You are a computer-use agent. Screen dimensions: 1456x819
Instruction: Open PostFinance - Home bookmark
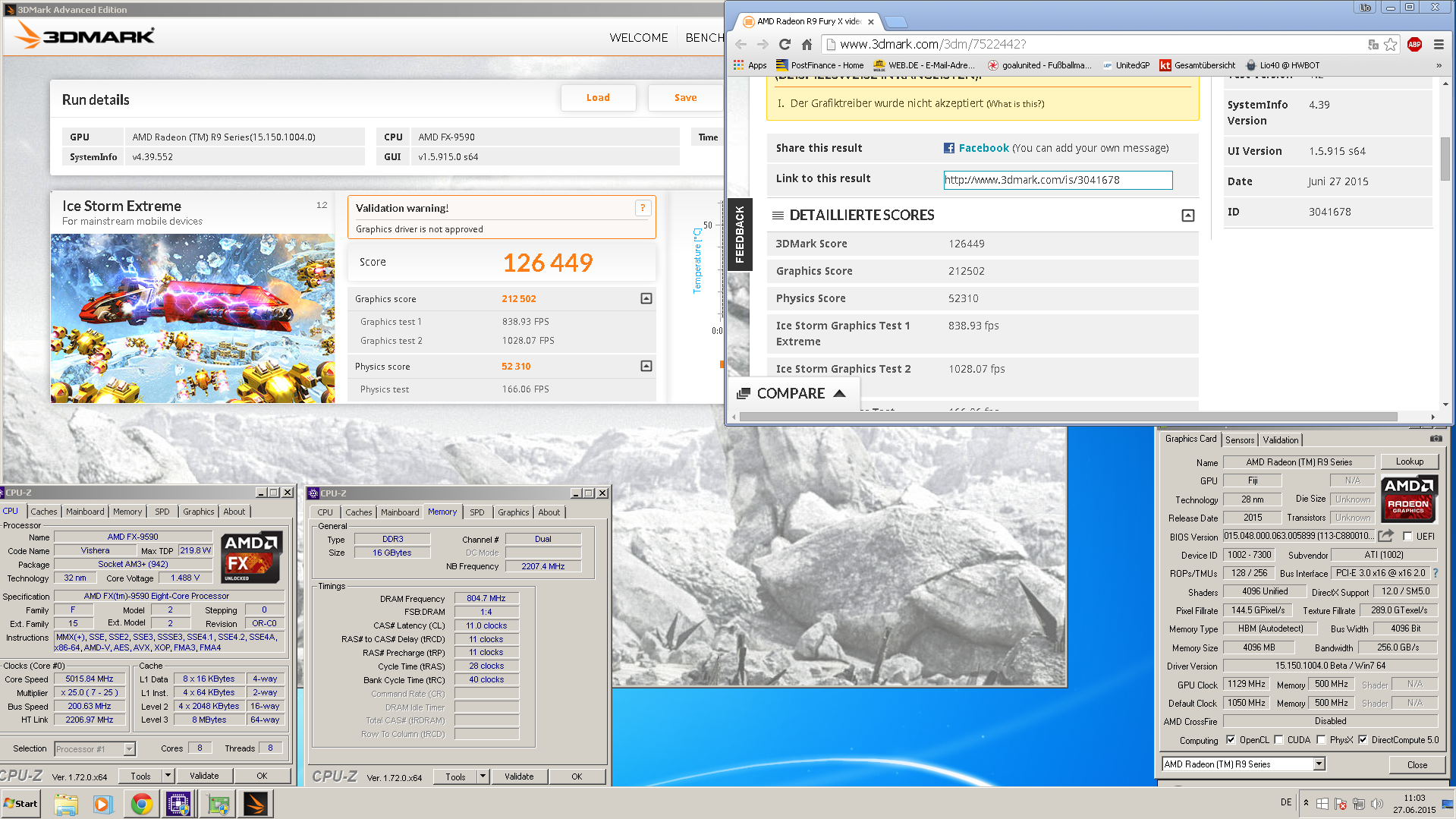819,65
